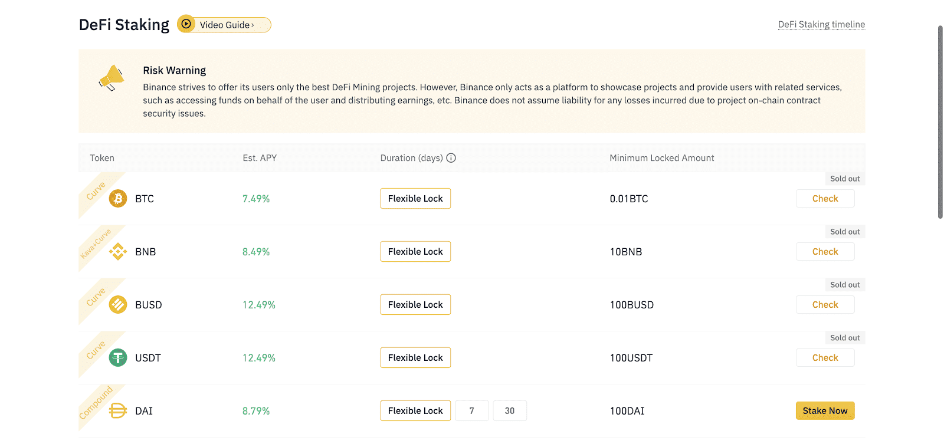Viewport: 944px width, 444px height.
Task: Click the Token column header
Action: [x=102, y=158]
